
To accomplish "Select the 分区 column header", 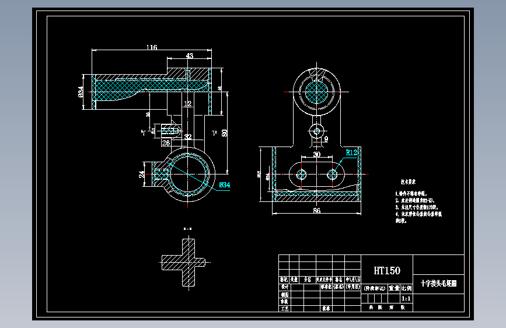I will (308, 280).
